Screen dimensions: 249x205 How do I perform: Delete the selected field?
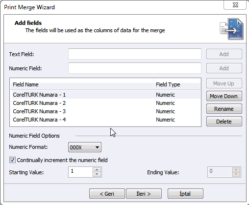pyautogui.click(x=224, y=122)
